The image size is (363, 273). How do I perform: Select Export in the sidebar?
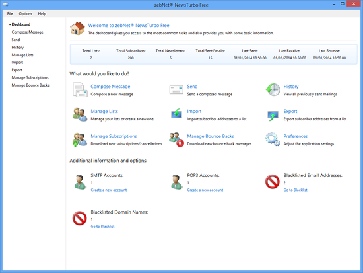click(16, 70)
